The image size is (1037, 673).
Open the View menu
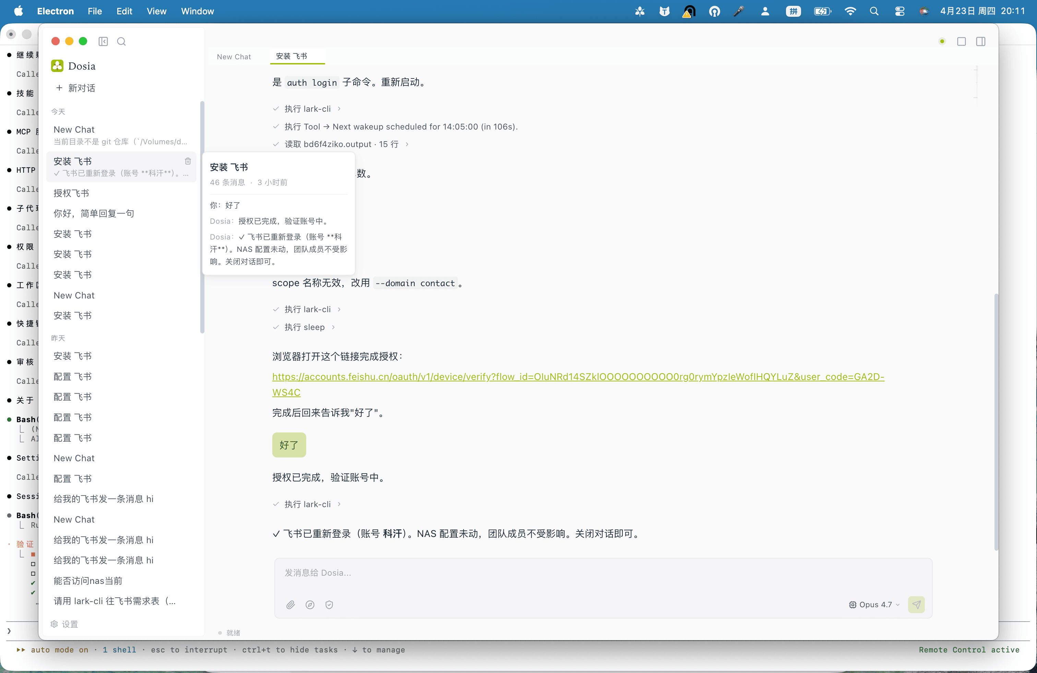(x=156, y=11)
